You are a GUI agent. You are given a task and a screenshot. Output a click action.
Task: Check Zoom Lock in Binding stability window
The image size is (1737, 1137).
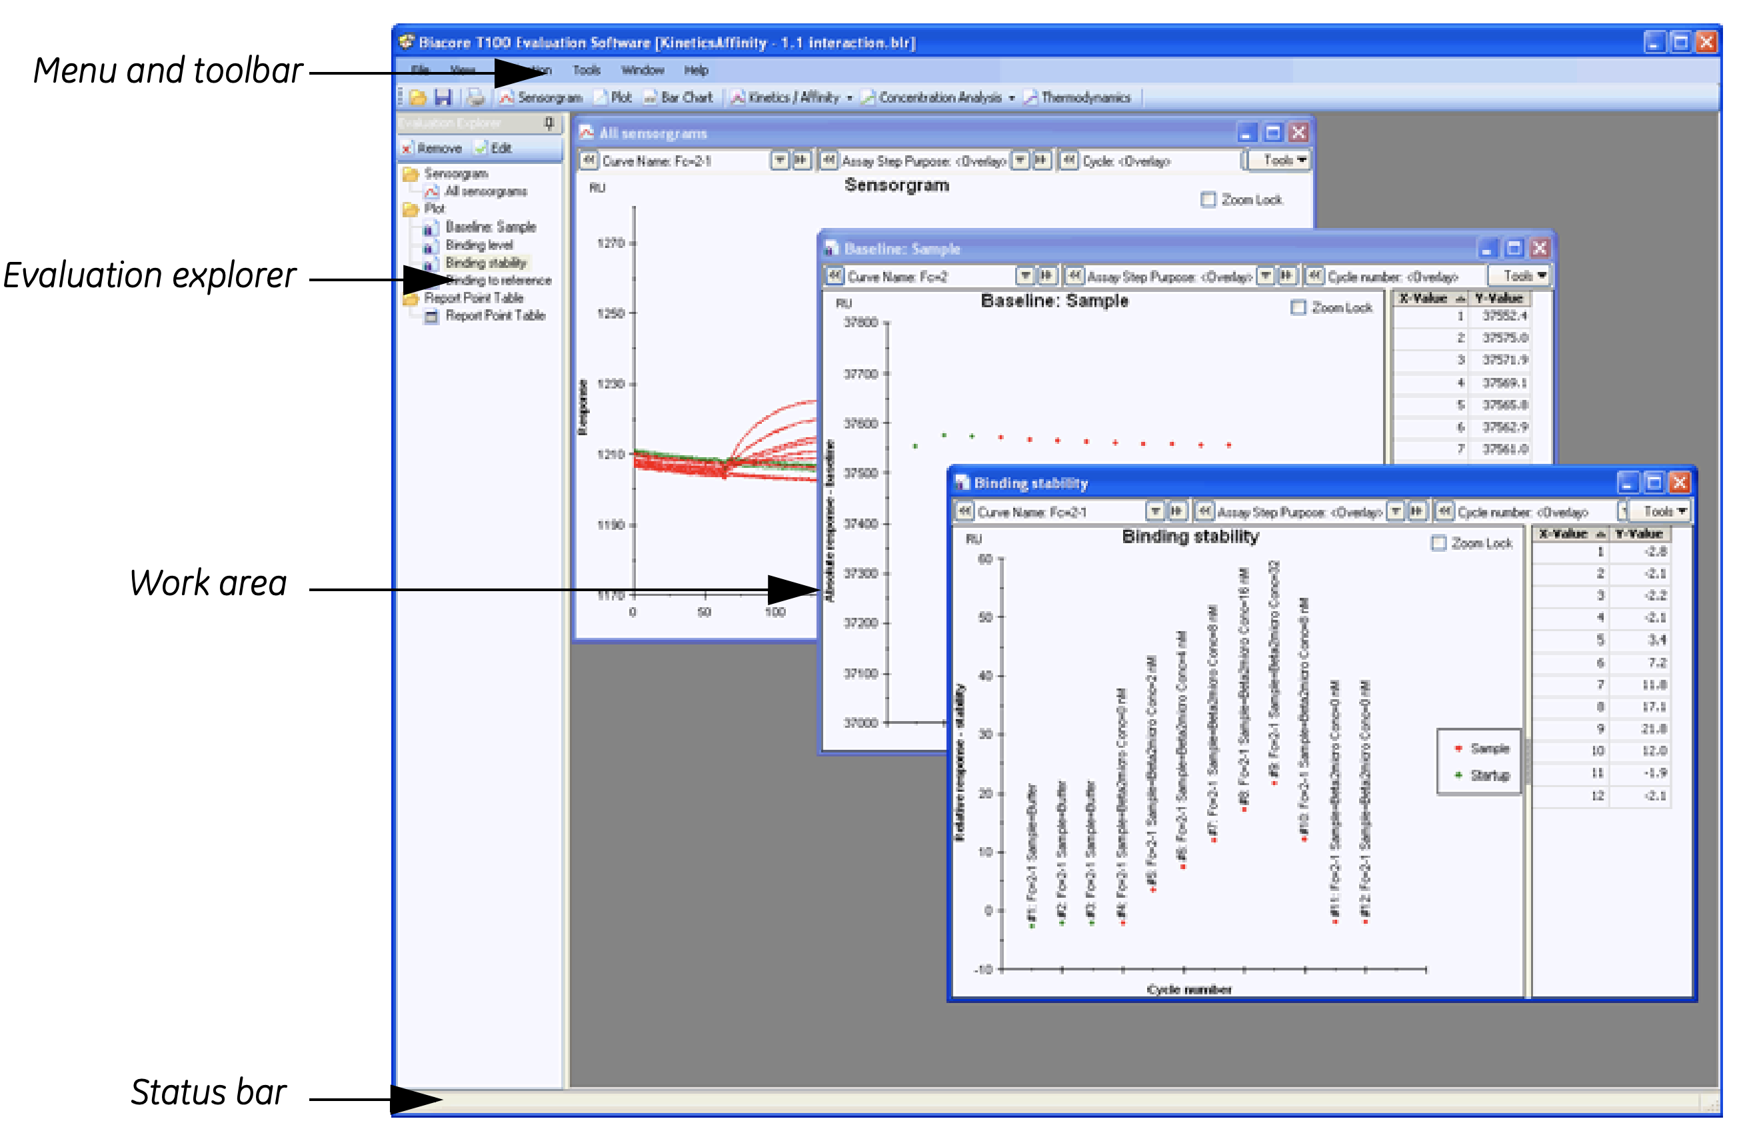[1438, 544]
